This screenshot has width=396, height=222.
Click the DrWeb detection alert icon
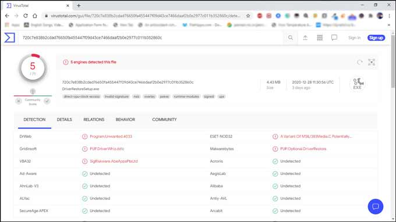pyautogui.click(x=85, y=137)
